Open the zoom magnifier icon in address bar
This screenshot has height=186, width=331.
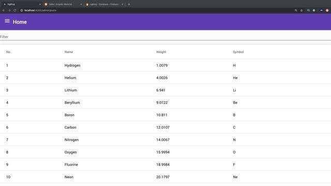(x=296, y=10)
